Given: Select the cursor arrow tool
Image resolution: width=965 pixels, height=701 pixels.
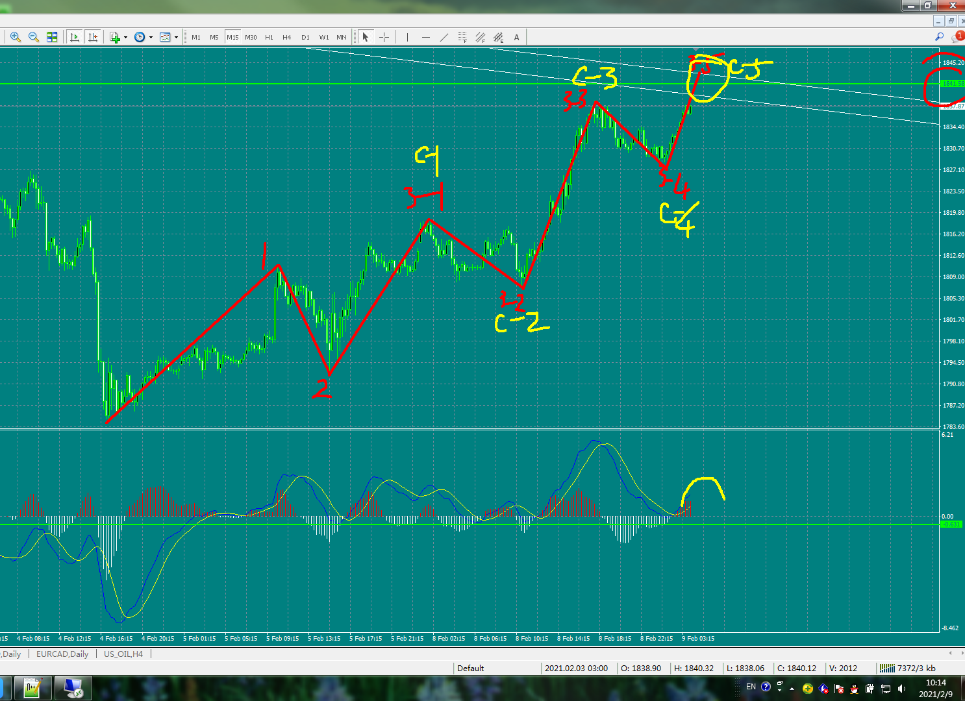Looking at the screenshot, I should (366, 38).
